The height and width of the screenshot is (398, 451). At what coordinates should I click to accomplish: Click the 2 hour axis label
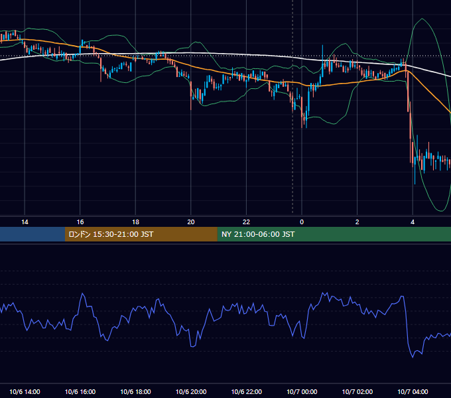click(x=357, y=222)
